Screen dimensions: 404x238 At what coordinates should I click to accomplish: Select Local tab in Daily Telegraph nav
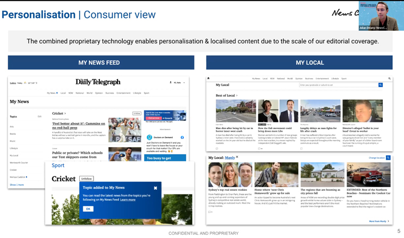63,93
